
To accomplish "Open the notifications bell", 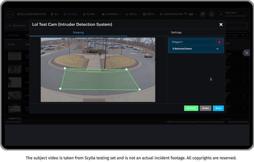I will [211, 14].
